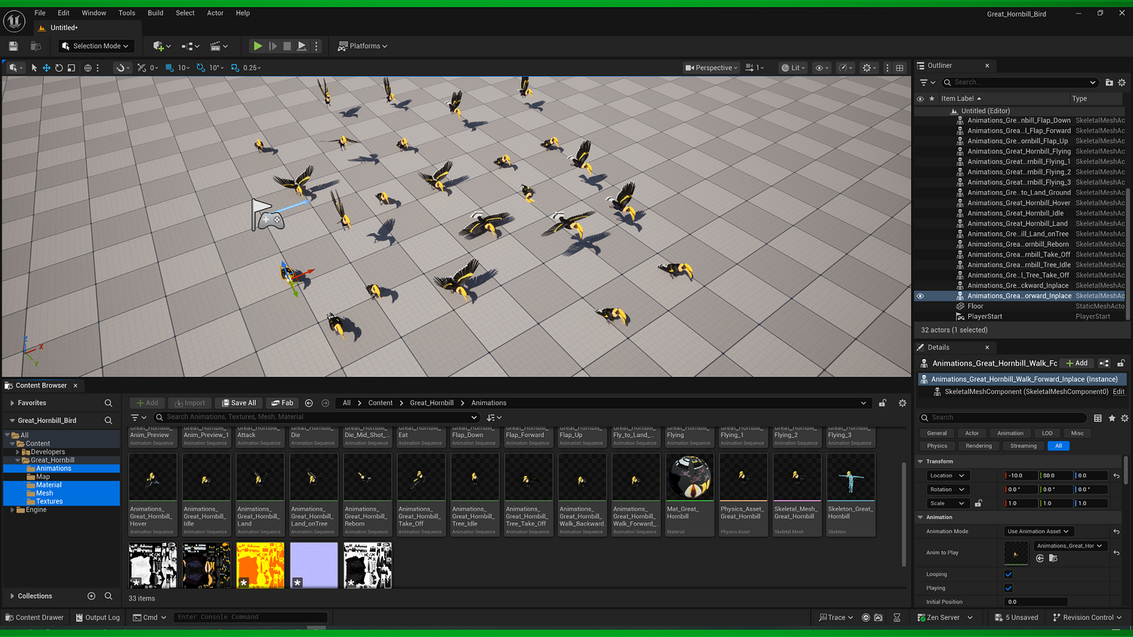Open the Content Browser settings gear
The height and width of the screenshot is (637, 1133).
[902, 403]
